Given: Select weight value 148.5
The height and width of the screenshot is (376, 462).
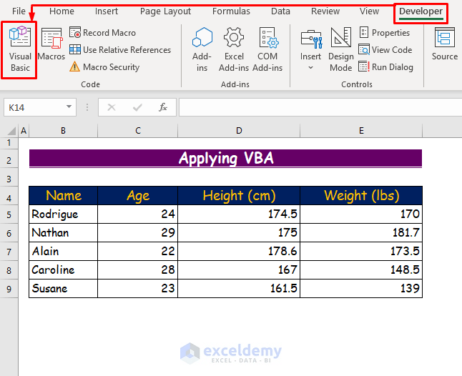Looking at the screenshot, I should tap(361, 269).
